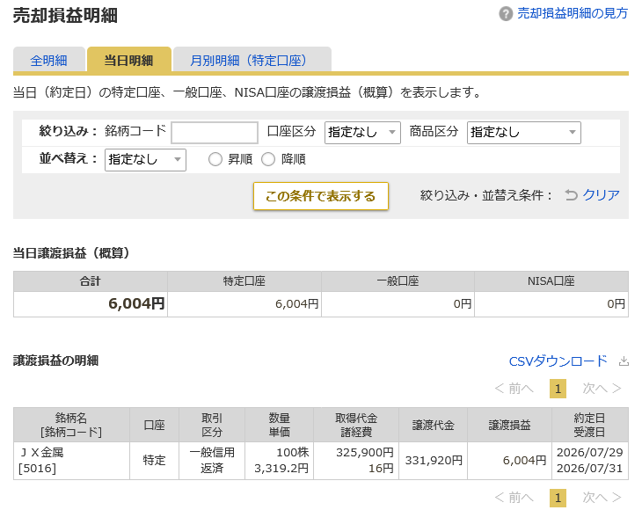Open the 月別明細（特定口座） tab
This screenshot has width=642, height=510.
[252, 61]
